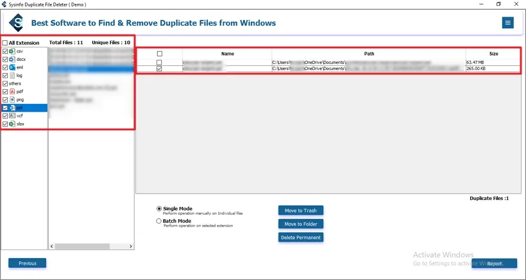This screenshot has height=280, width=526.
Task: Open the hamburger menu icon
Action: click(507, 23)
